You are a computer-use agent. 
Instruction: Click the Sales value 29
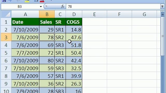(47, 29)
